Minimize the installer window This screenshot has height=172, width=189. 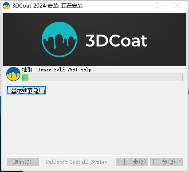tap(137, 6)
